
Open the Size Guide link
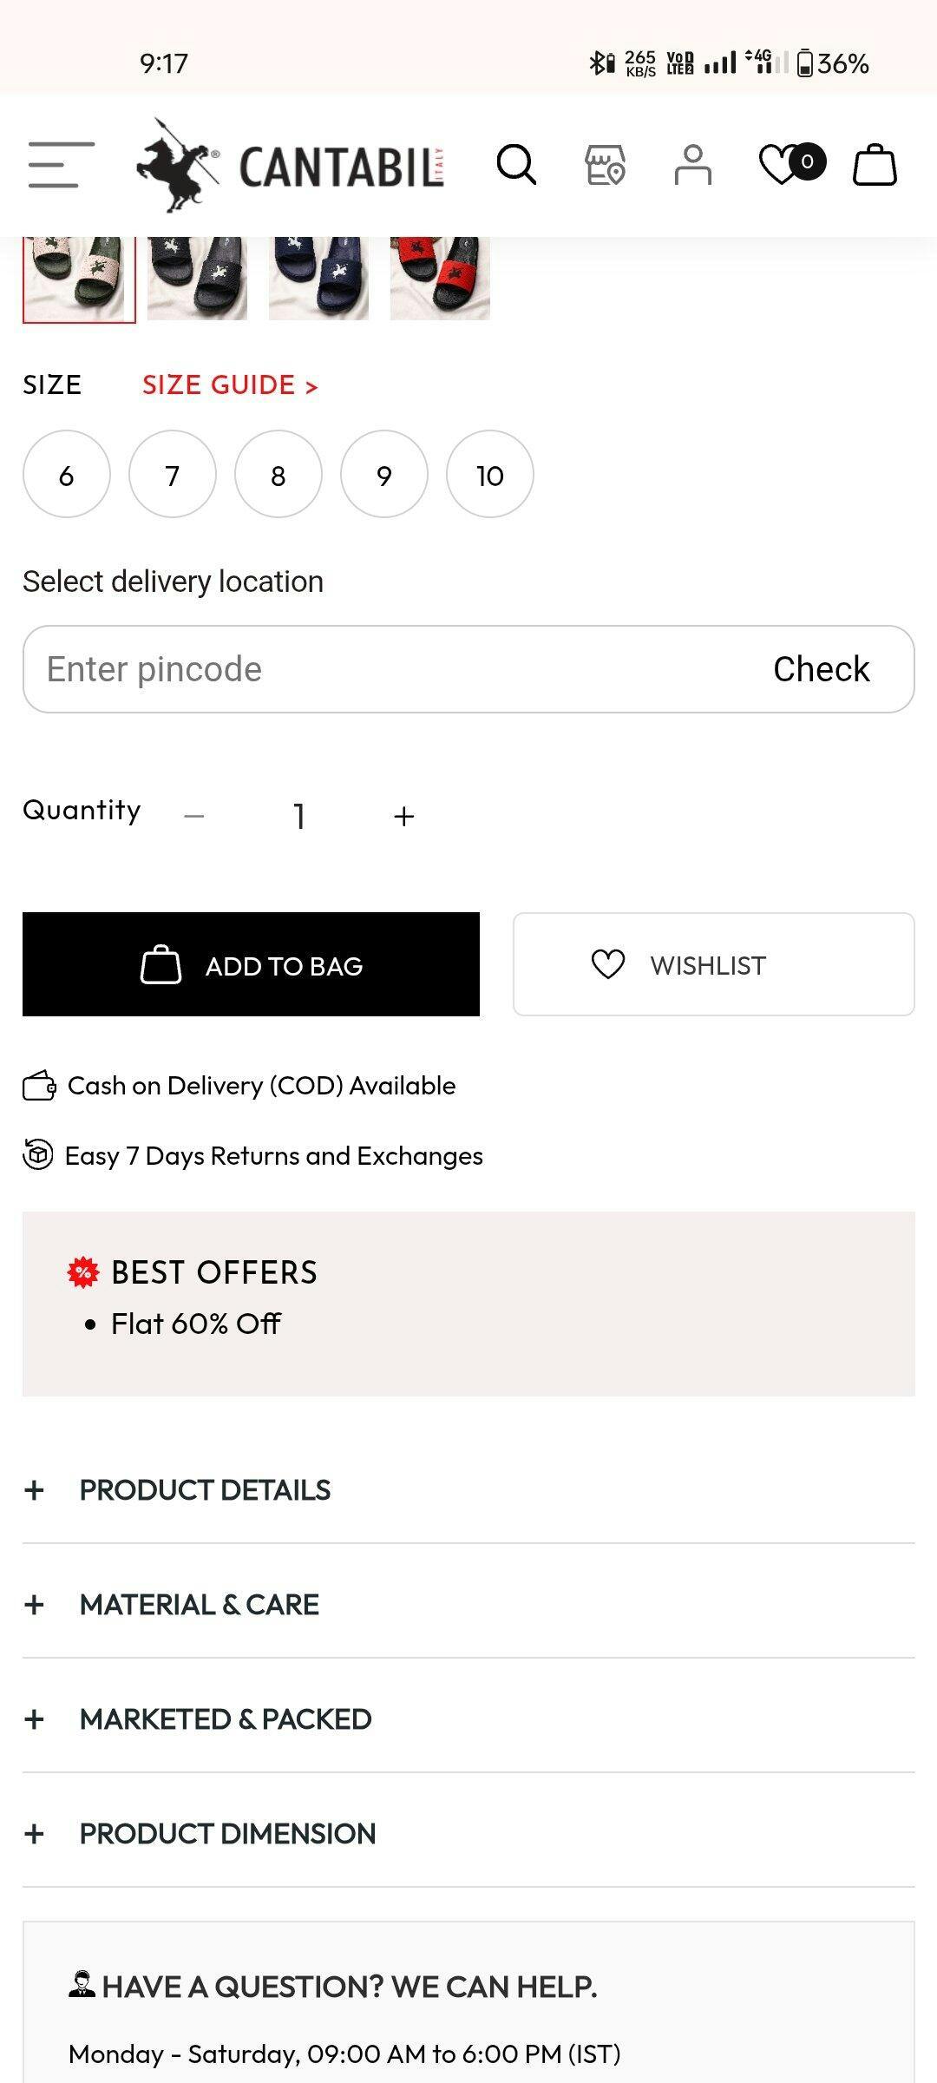point(230,384)
